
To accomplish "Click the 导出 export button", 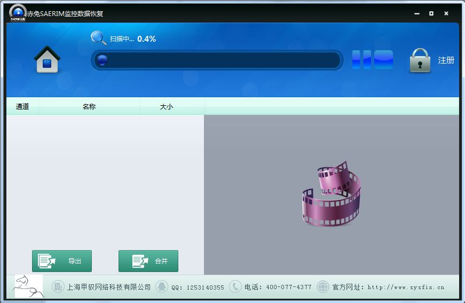I will [x=62, y=261].
